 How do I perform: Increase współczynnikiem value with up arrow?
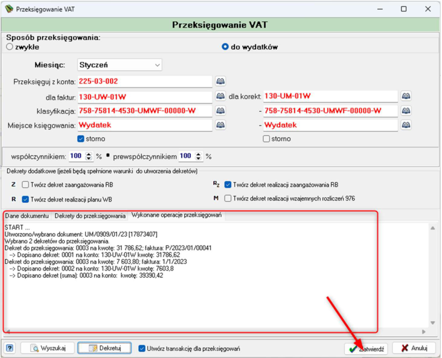click(x=89, y=154)
